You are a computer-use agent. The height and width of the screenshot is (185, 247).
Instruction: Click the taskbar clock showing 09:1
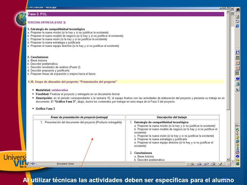[x=237, y=126]
